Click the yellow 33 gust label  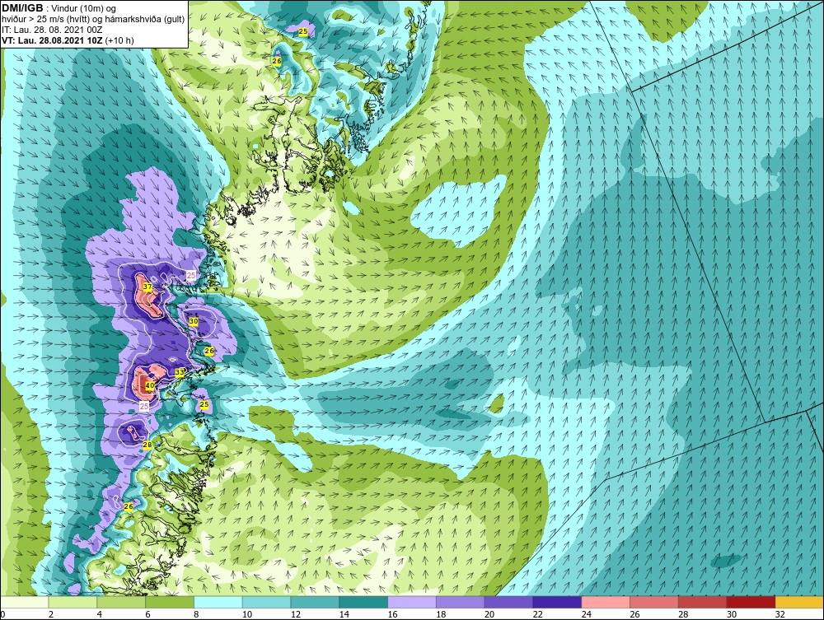(x=179, y=372)
